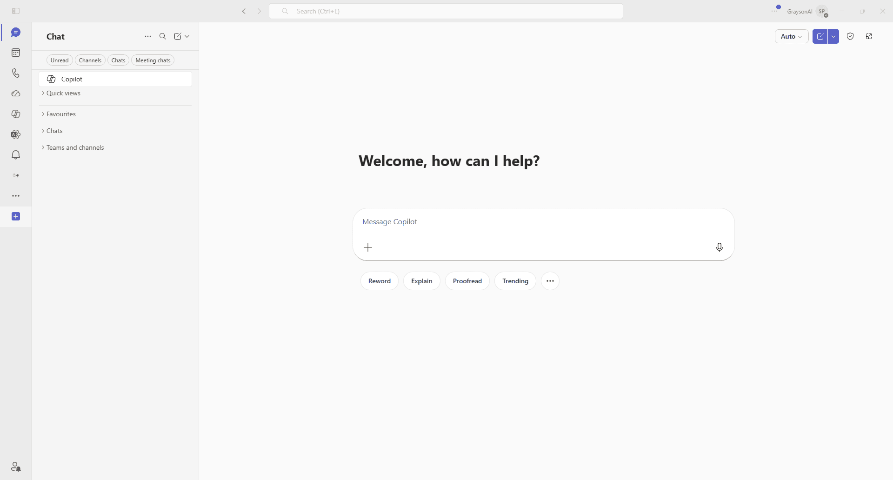Open Chat panel more options ellipsis

pos(148,36)
